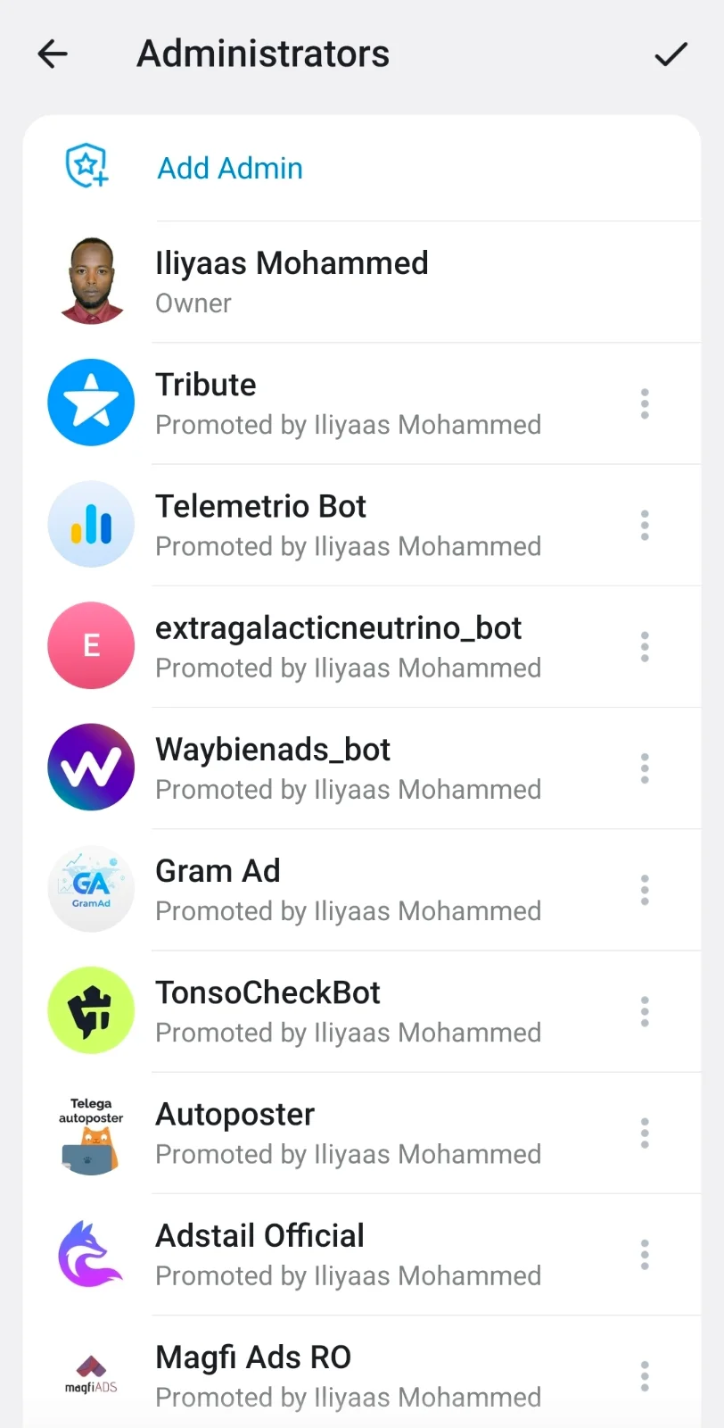This screenshot has height=1428, width=724.
Task: Select the Gram Ad admin row
Action: tap(362, 890)
